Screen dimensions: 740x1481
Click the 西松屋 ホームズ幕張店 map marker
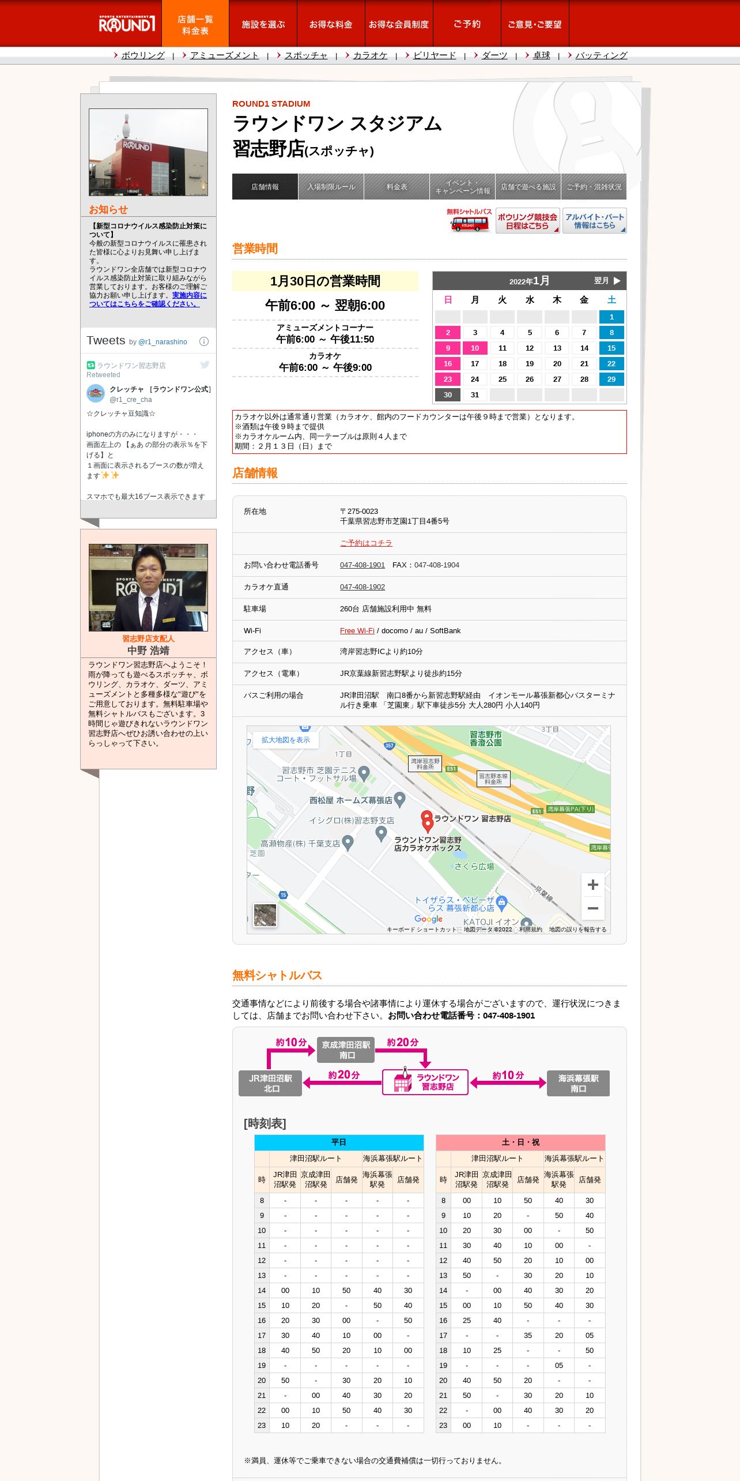tap(400, 799)
